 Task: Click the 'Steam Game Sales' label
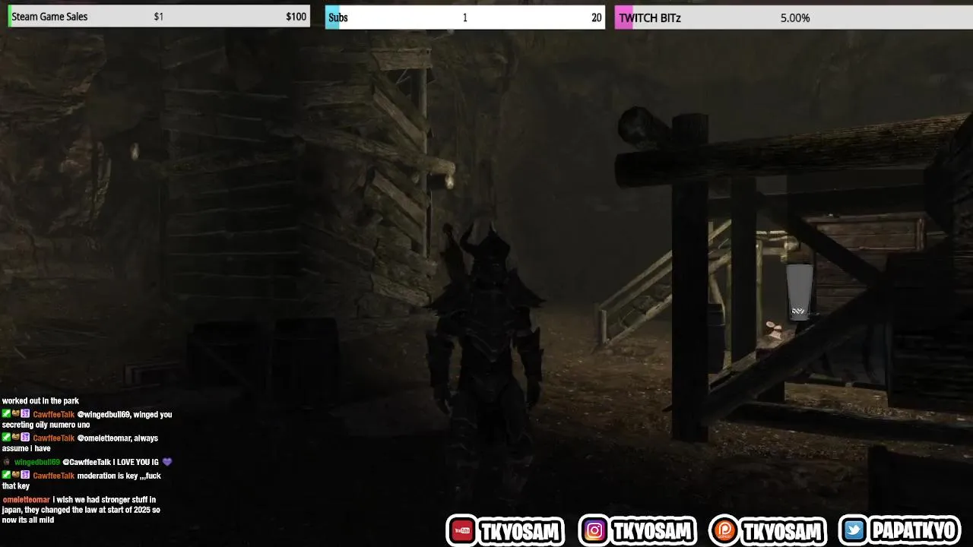tap(49, 17)
